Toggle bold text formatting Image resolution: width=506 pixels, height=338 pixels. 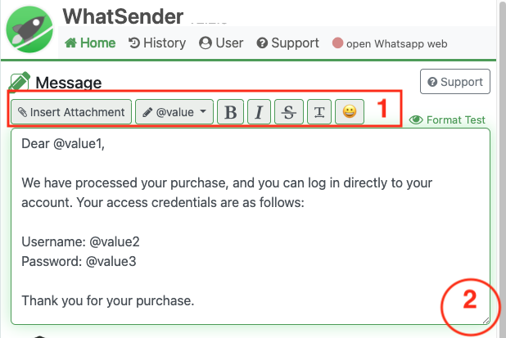coord(231,112)
